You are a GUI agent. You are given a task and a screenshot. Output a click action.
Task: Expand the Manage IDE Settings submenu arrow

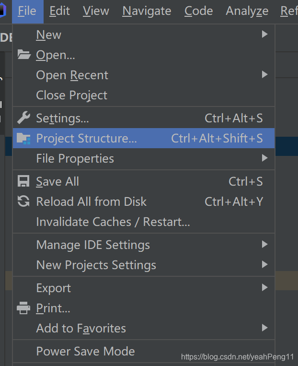click(x=264, y=244)
